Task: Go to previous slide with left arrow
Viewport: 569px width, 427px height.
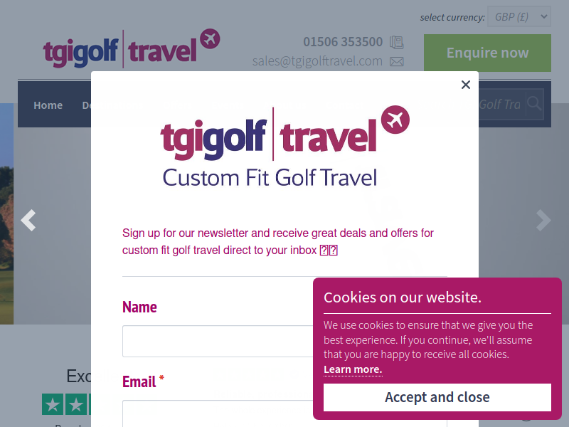Action: pos(28,220)
